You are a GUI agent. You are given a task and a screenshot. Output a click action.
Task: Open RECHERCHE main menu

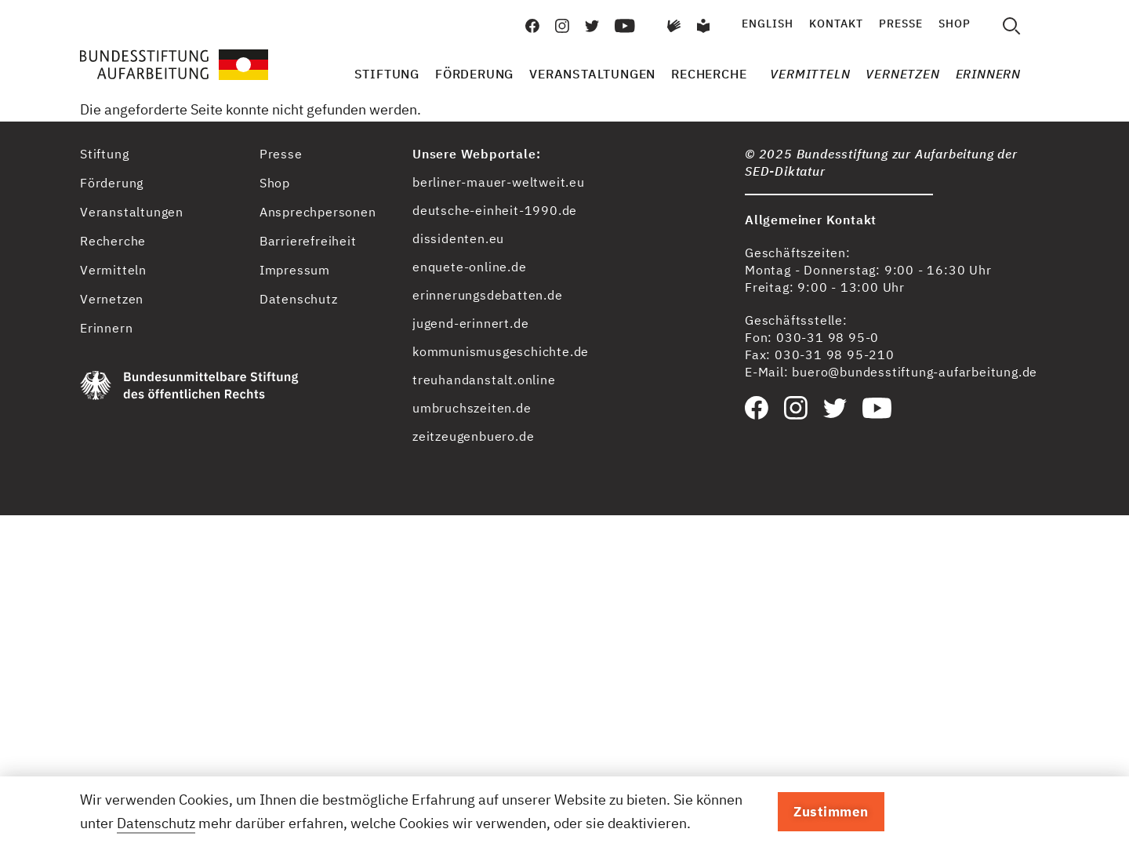click(x=709, y=74)
